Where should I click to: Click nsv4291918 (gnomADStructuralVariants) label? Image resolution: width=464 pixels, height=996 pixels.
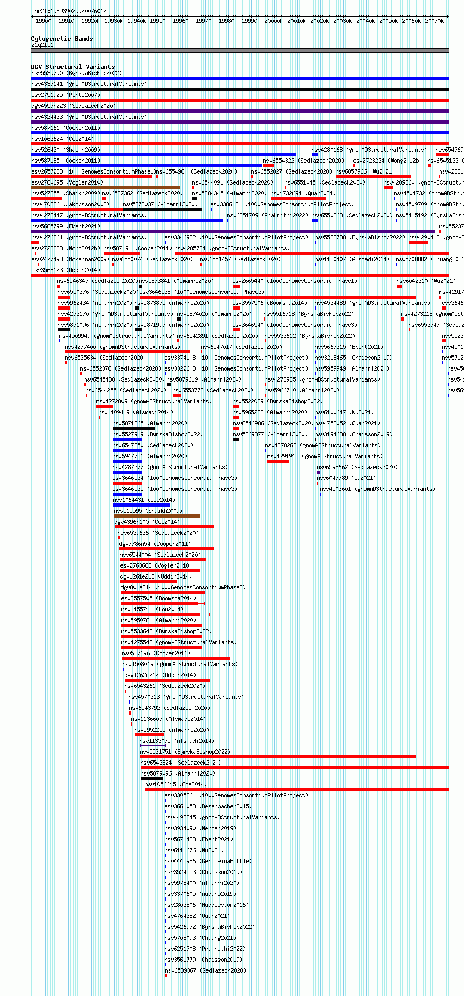point(325,456)
